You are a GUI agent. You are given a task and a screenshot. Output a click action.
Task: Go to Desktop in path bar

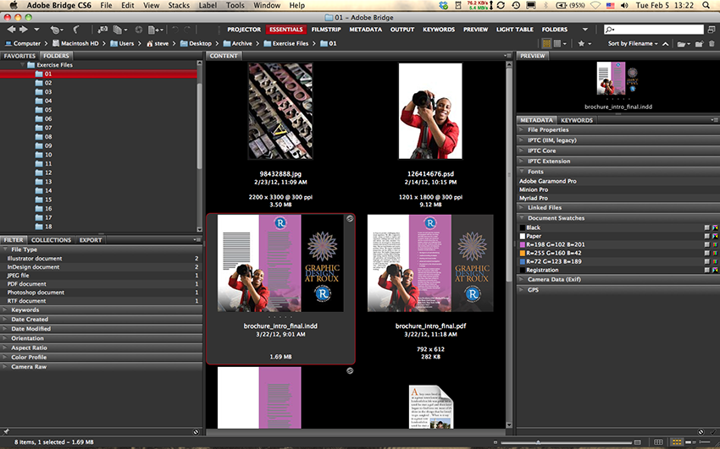click(196, 43)
